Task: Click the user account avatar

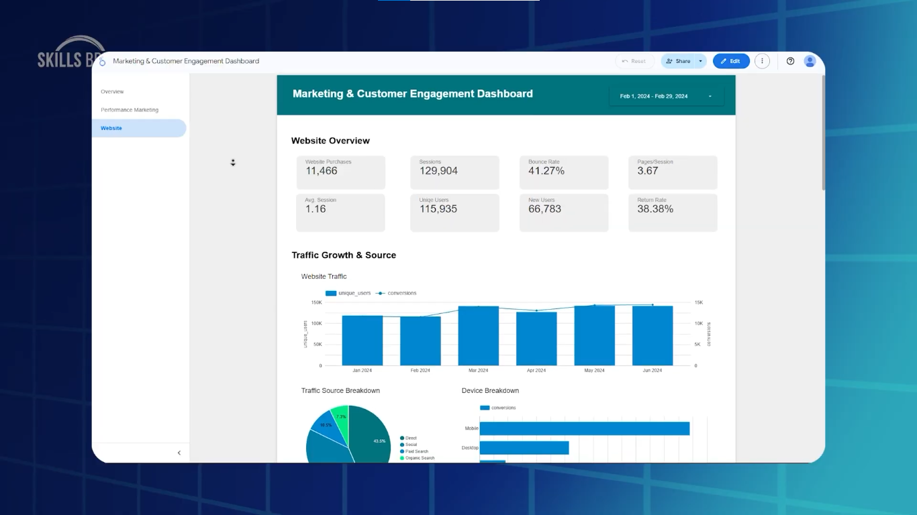Action: click(x=810, y=61)
